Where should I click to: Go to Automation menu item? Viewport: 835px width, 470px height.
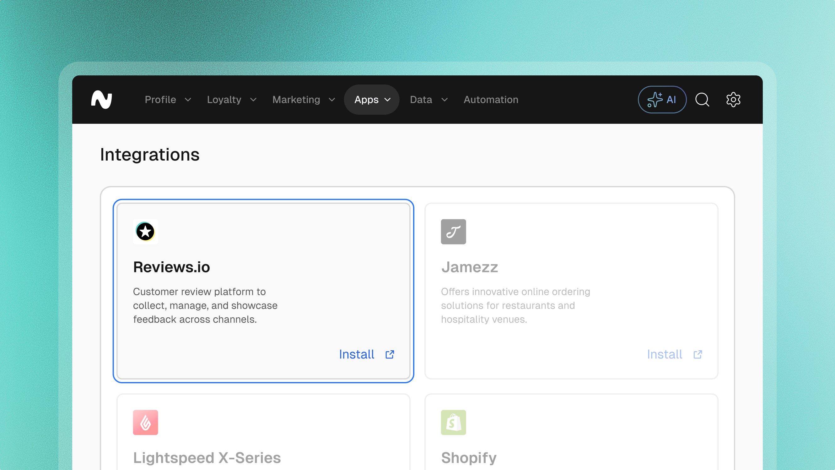click(491, 100)
